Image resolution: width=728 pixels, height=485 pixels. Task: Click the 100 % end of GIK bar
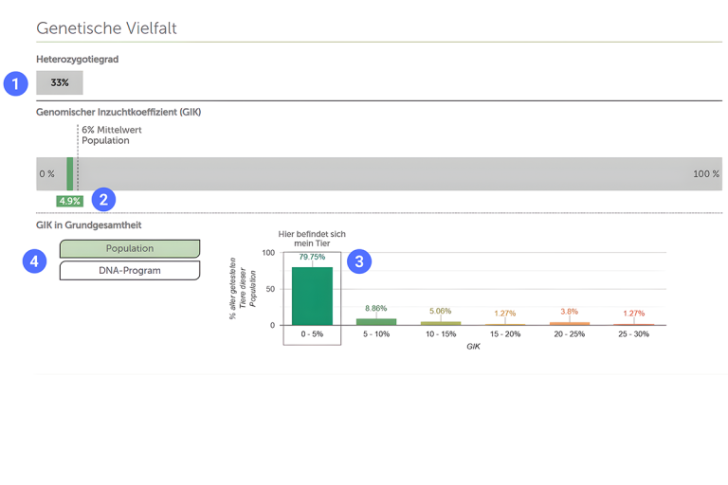pos(705,174)
